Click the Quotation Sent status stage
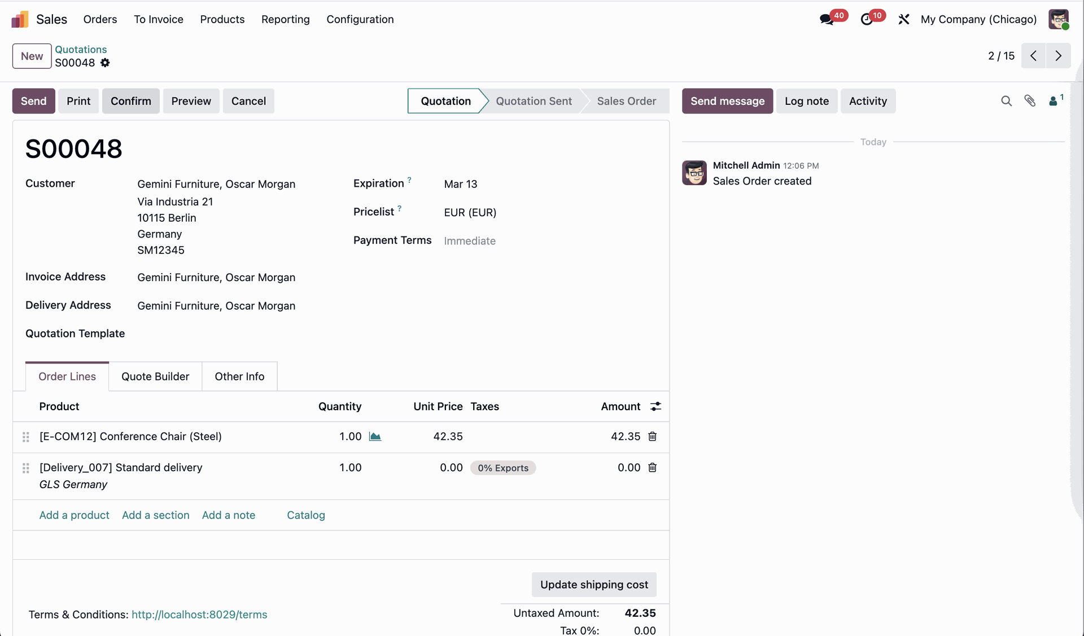 click(x=534, y=101)
